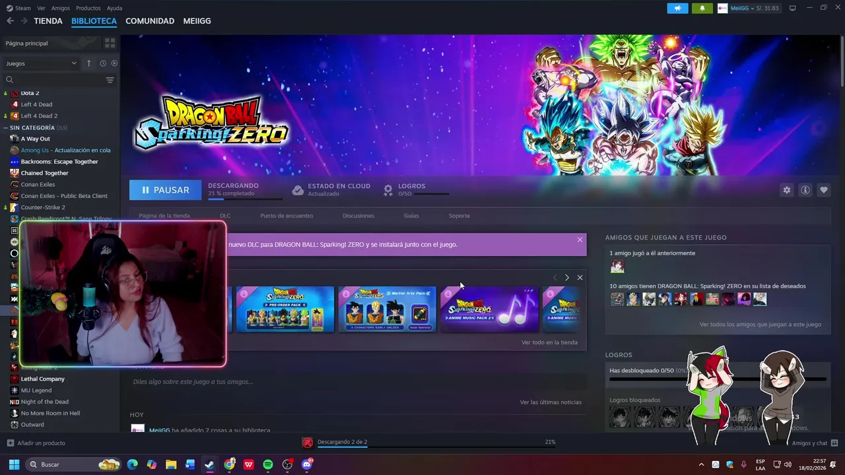
Task: Open the Página de la tienda link
Action: point(164,216)
